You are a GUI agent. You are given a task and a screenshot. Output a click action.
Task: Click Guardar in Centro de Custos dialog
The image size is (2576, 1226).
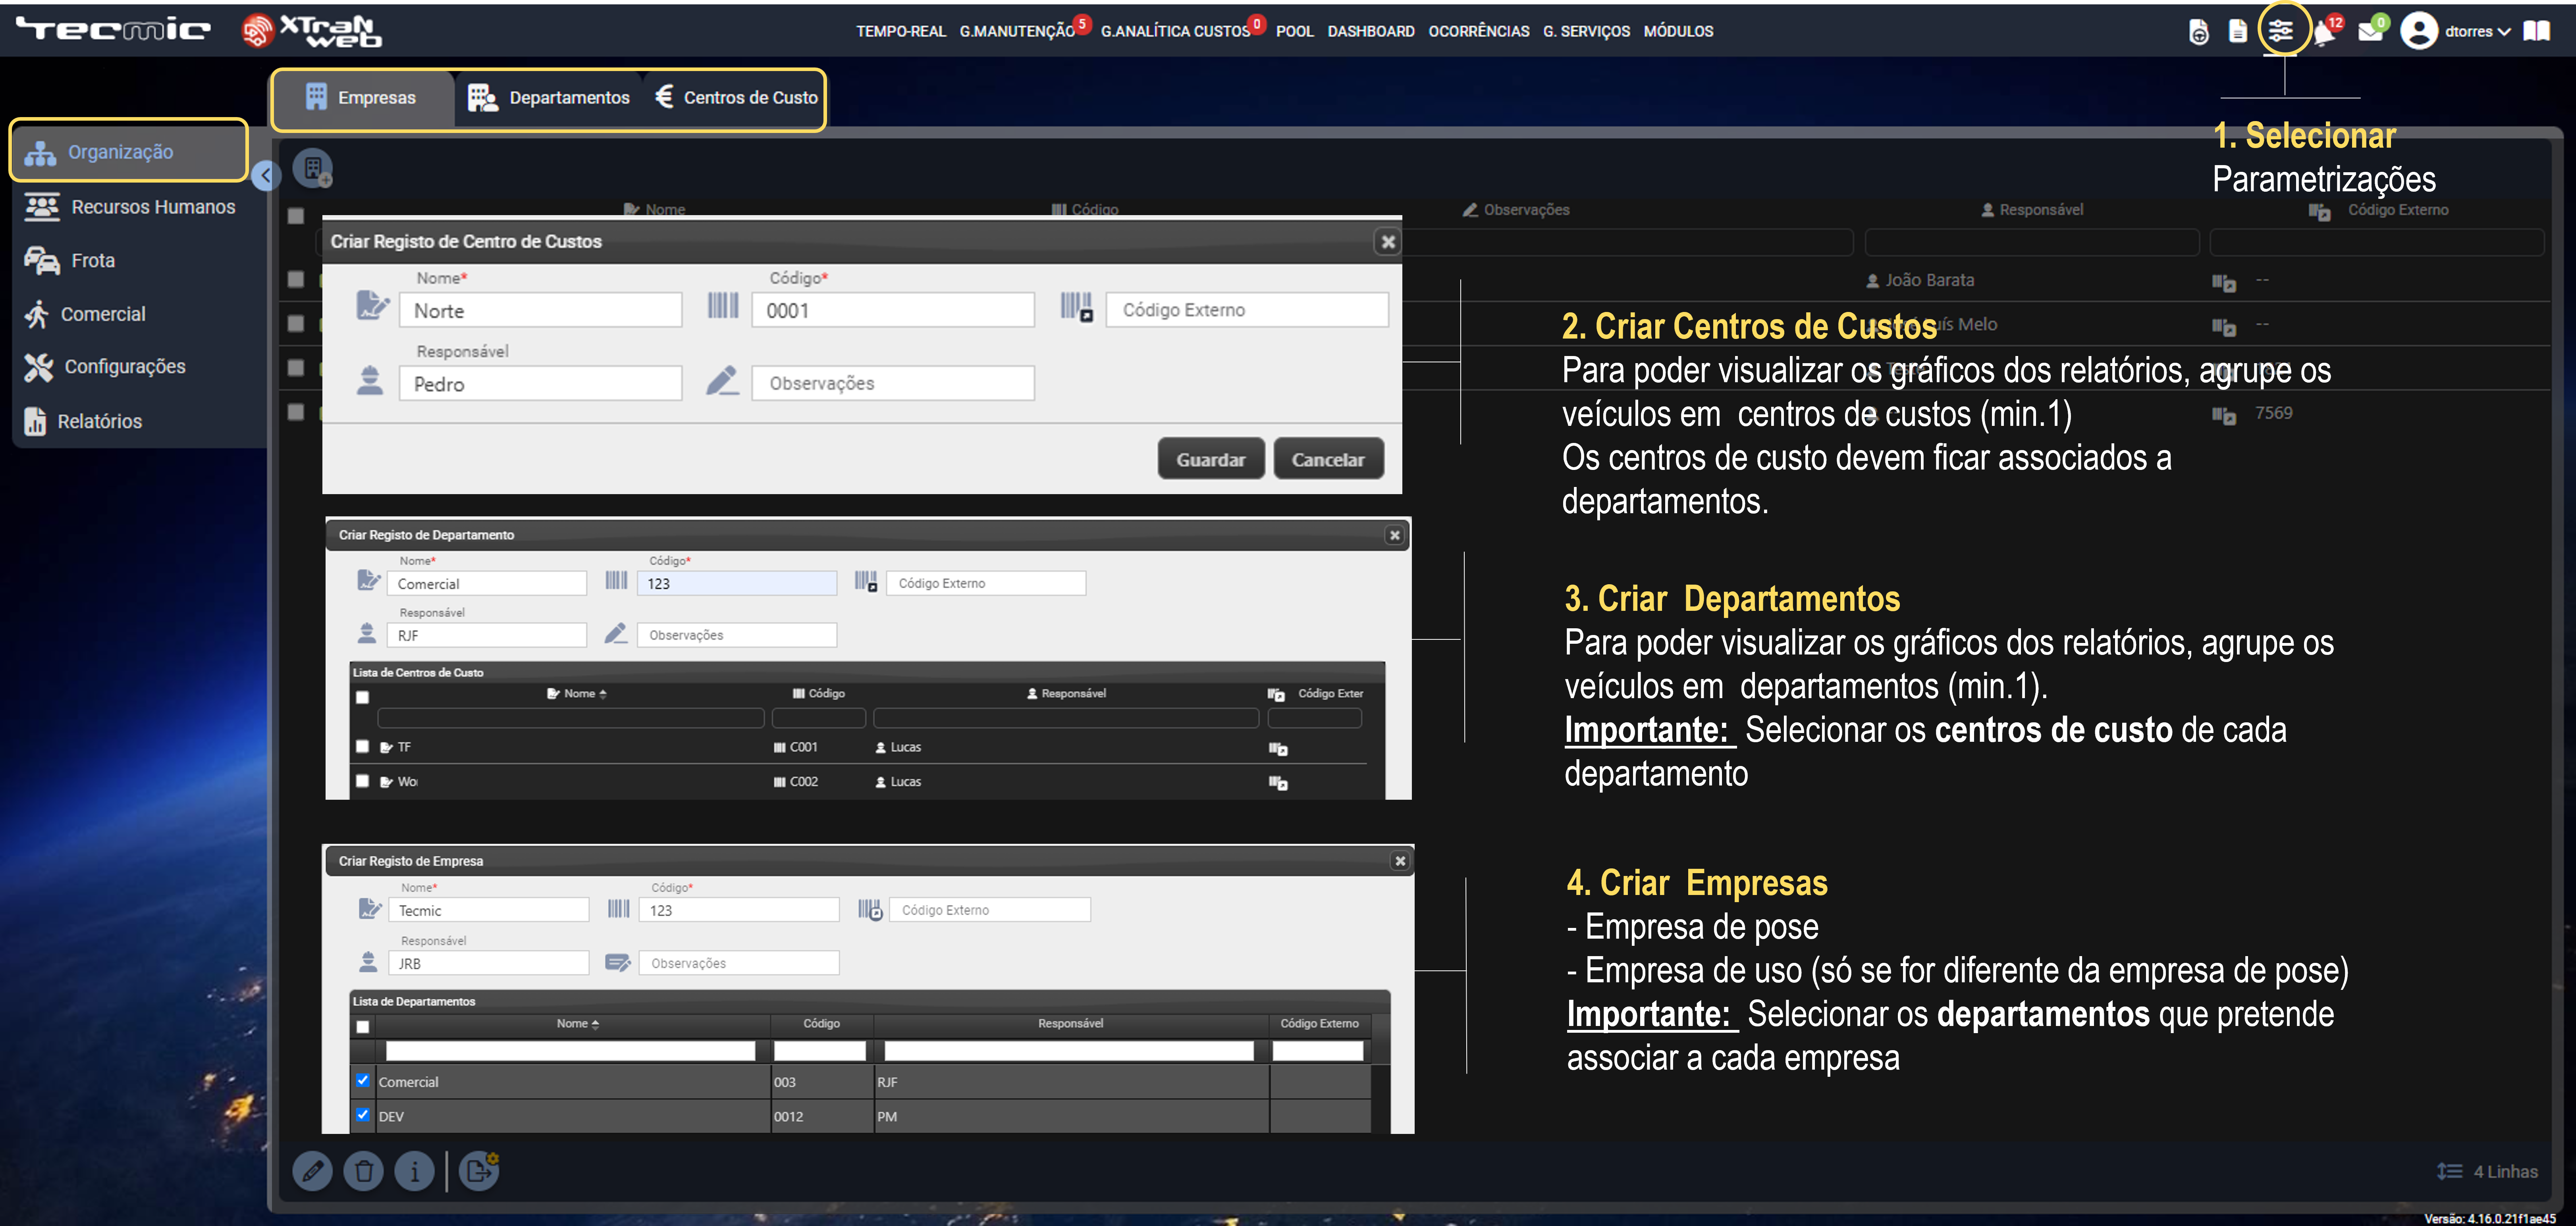1210,459
